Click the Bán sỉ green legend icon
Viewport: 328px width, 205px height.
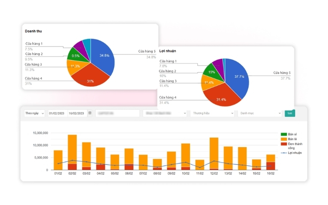coord(283,134)
